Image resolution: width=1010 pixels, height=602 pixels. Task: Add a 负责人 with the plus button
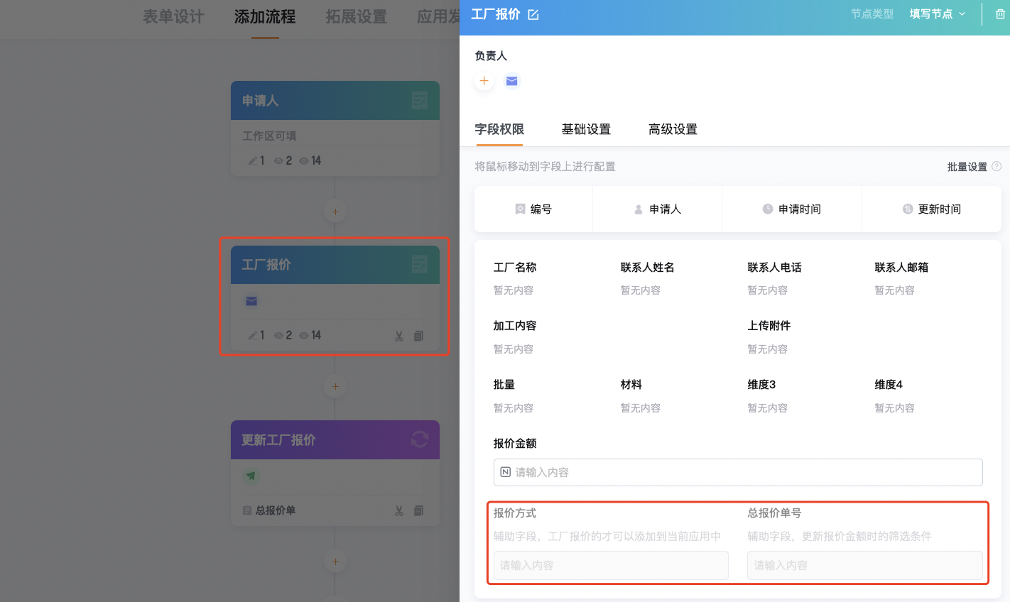click(x=484, y=81)
